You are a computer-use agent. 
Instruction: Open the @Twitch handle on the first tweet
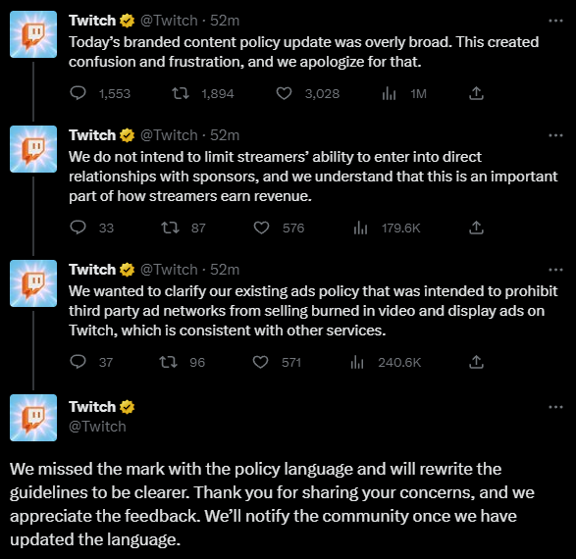click(169, 21)
